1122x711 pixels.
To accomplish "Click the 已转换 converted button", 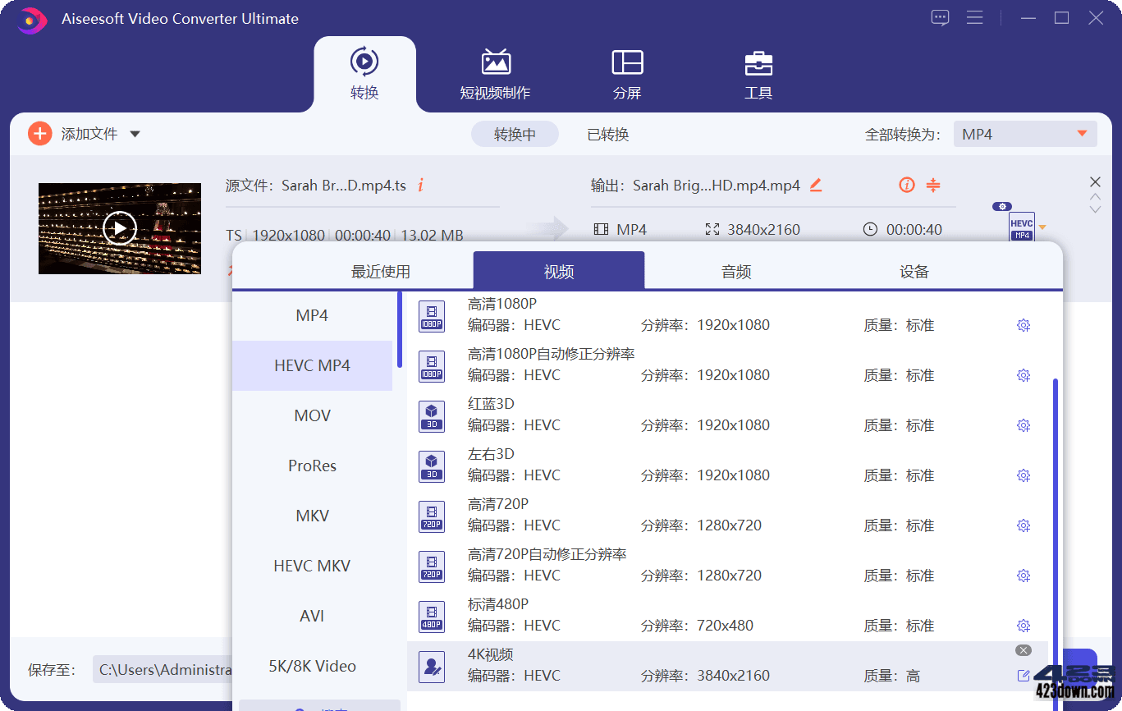I will tap(607, 134).
